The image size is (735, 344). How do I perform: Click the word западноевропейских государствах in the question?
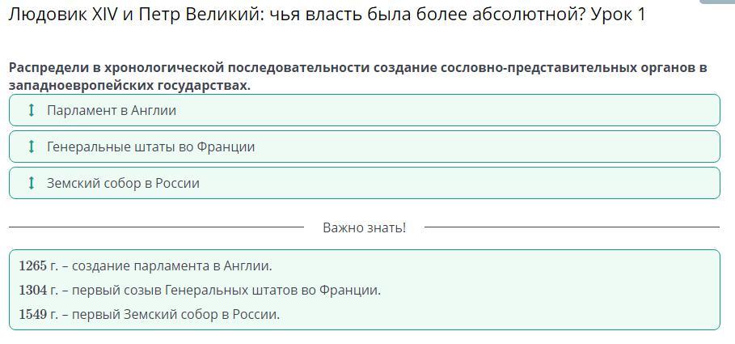129,85
